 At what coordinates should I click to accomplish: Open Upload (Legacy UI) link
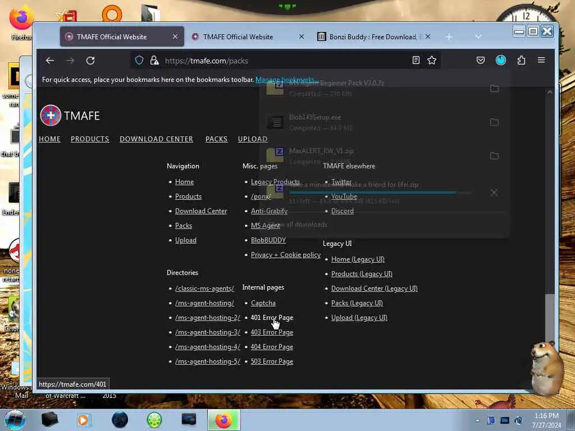pos(359,318)
